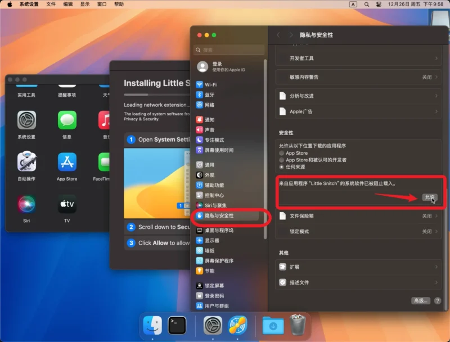Open 窗口 menu in menu bar
The width and height of the screenshot is (450, 342).
tap(102, 4)
